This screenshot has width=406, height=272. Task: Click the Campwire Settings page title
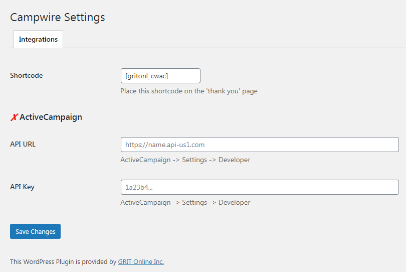coord(58,17)
